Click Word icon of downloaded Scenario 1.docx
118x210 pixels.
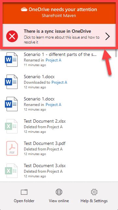pyautogui.click(x=11, y=82)
